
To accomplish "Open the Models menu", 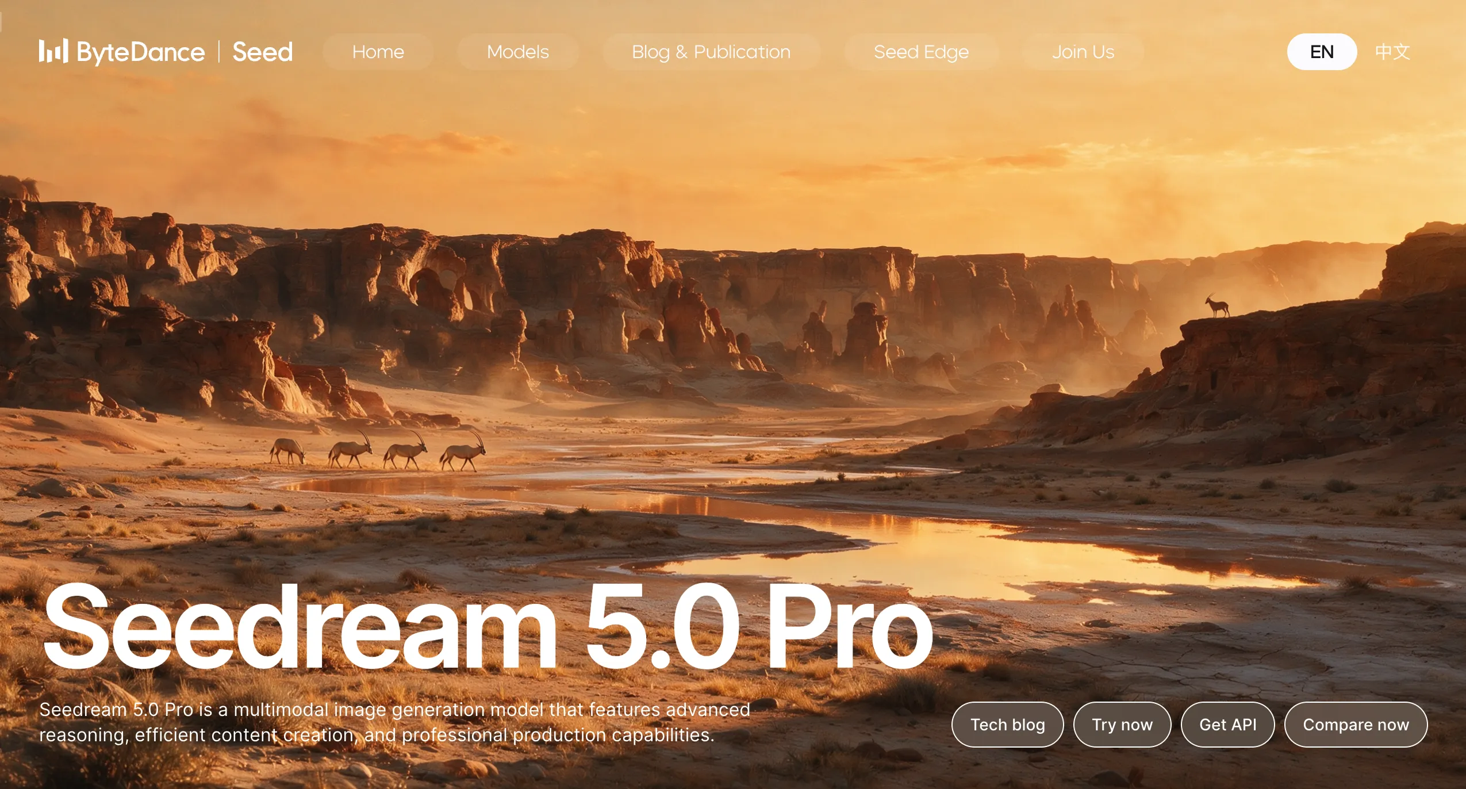I will click(517, 52).
